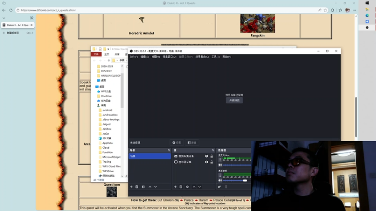The width and height of the screenshot is (376, 211).
Task: Pop out the sources dock panel
Action: click(213, 150)
